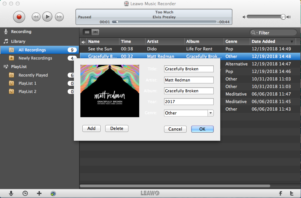The image size is (301, 198).
Task: Click the Add cover button
Action: pos(92,128)
